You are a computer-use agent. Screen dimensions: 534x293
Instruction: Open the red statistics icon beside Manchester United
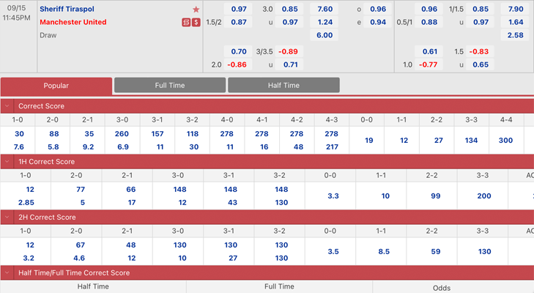point(186,23)
